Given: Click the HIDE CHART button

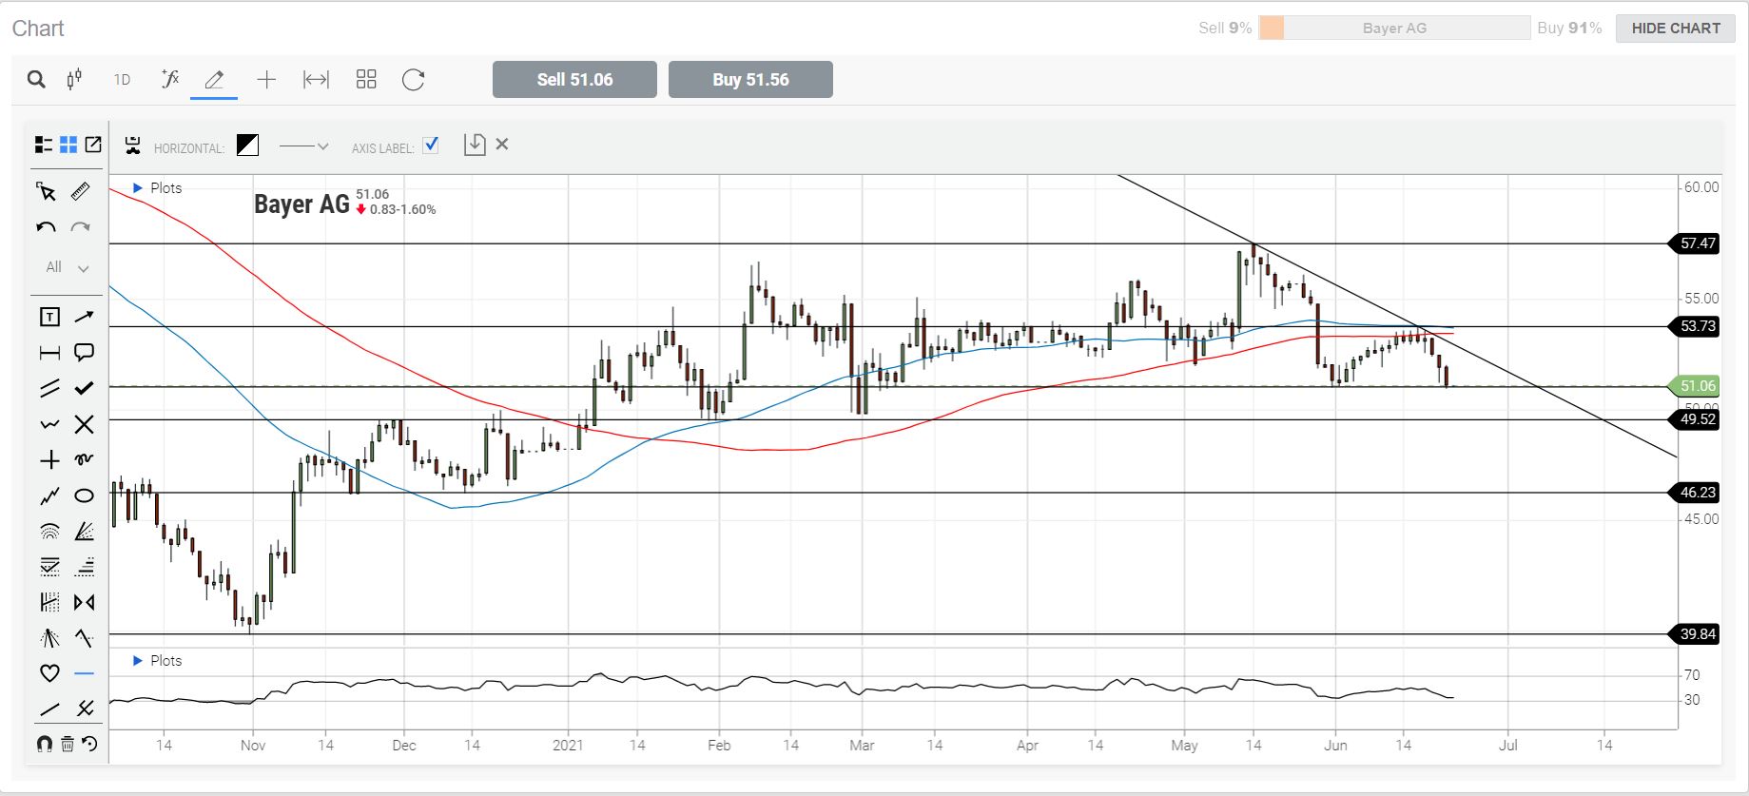Looking at the screenshot, I should click(x=1676, y=29).
